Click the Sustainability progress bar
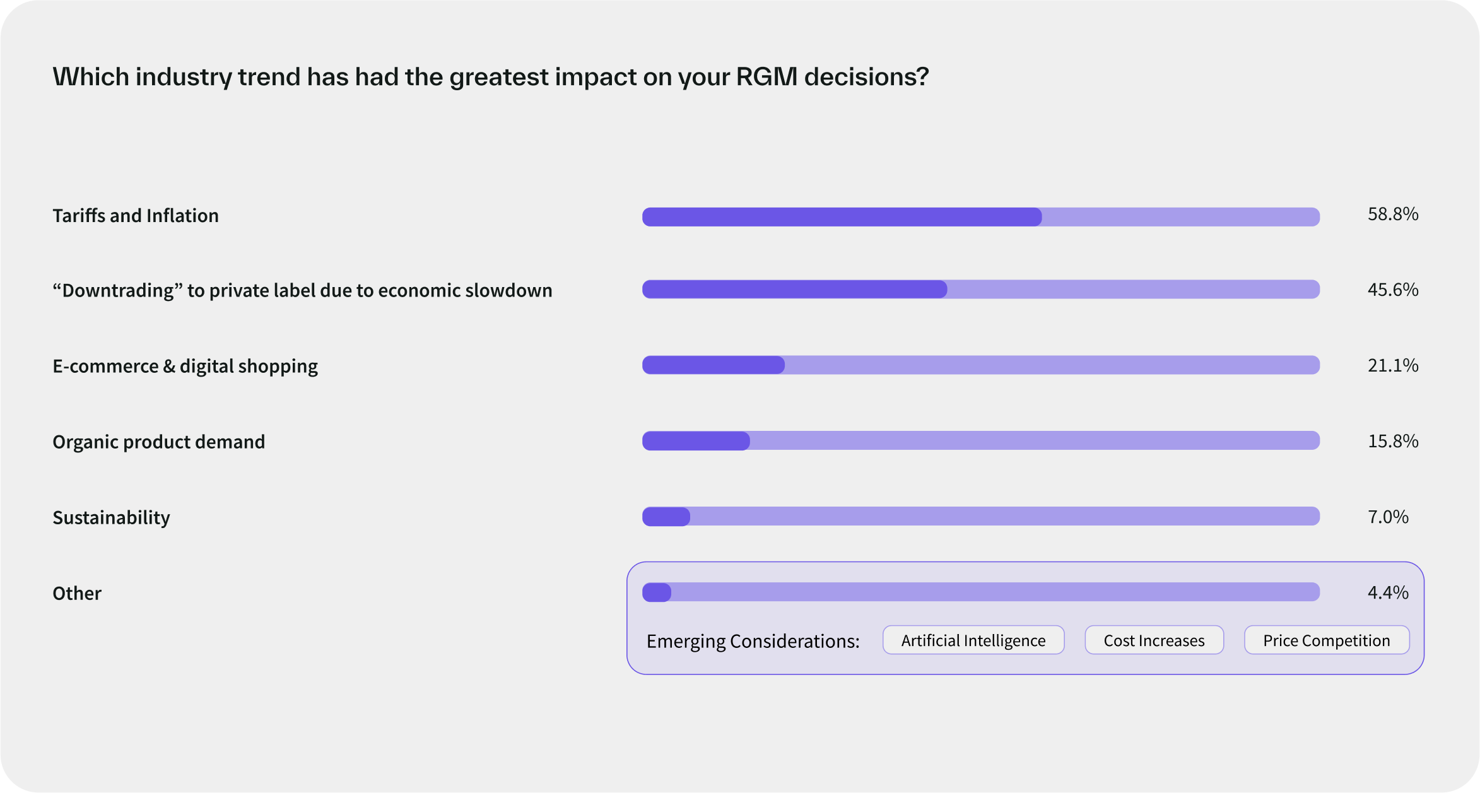Screen dimensions: 1480x793 coord(980,517)
